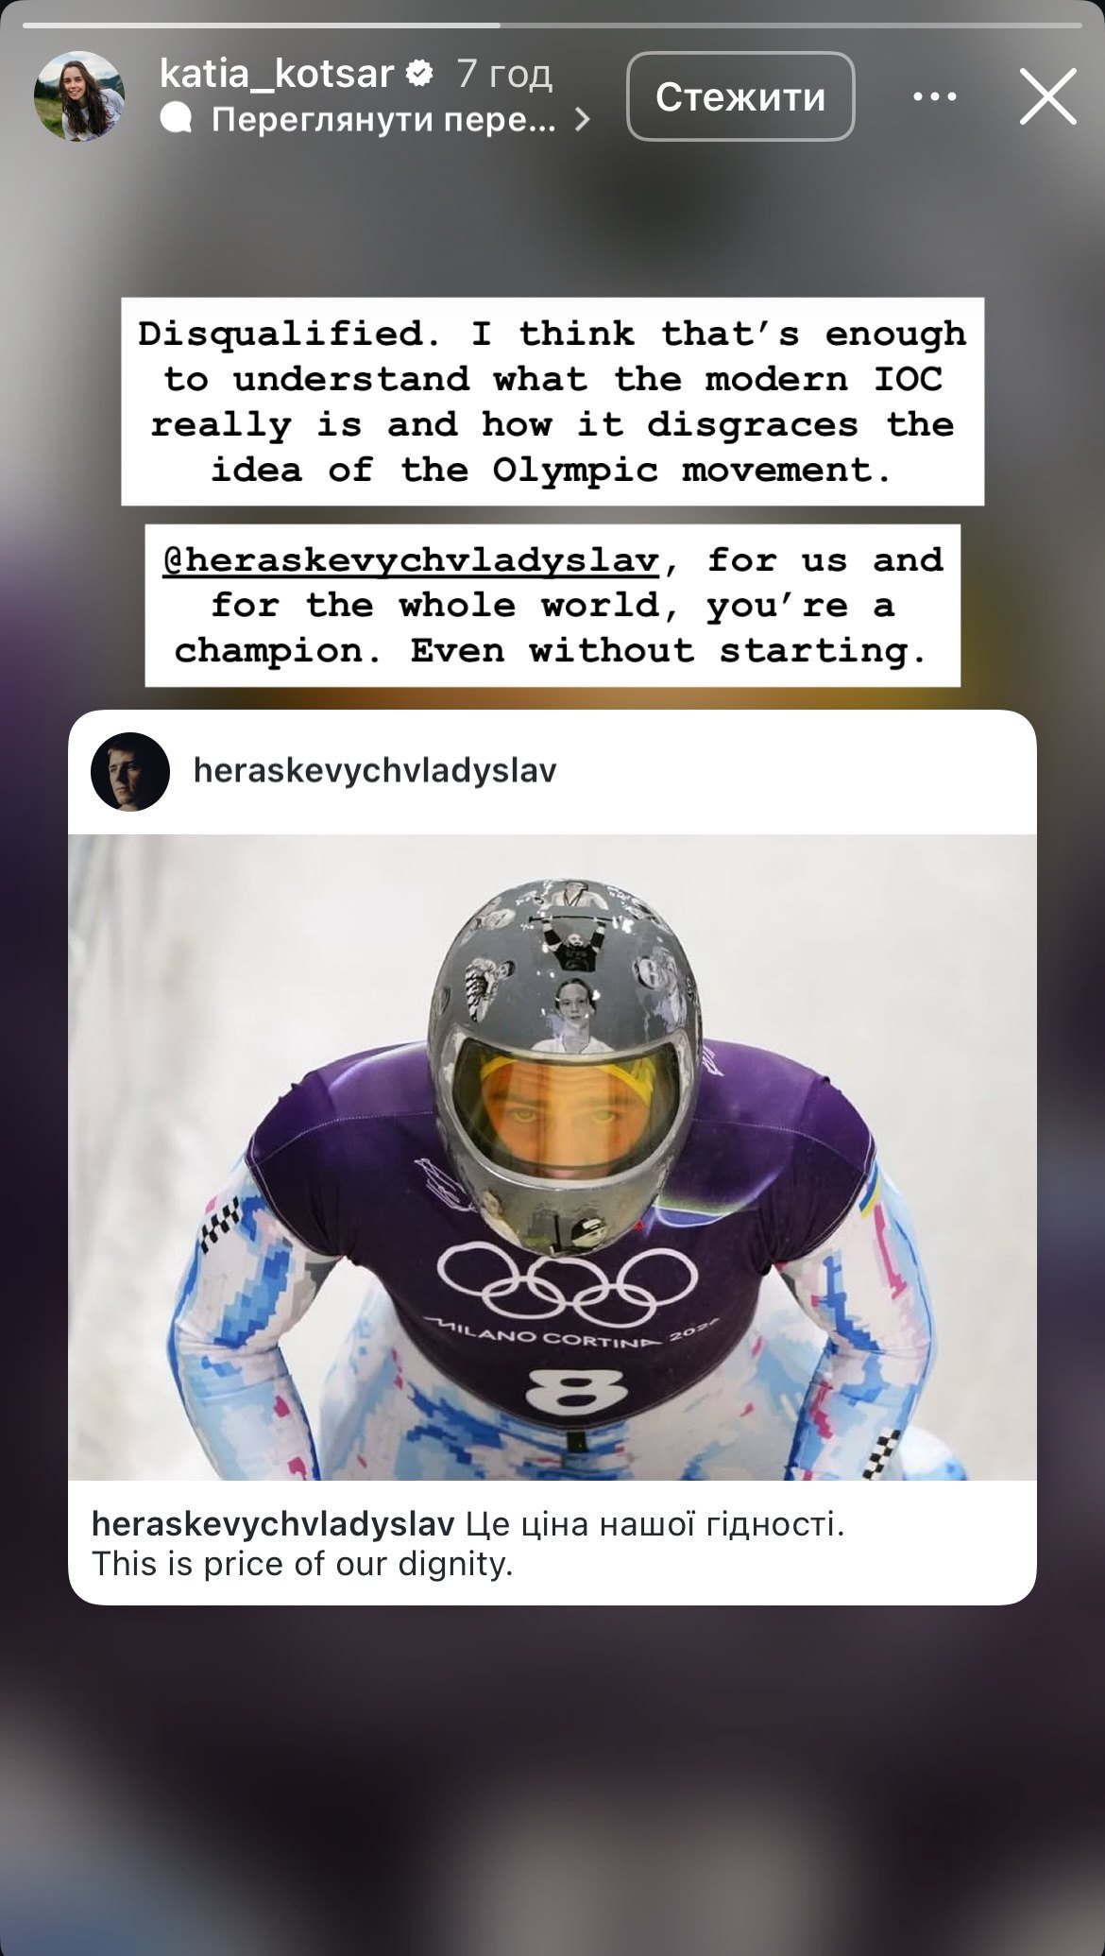Open the reshared skeleton athlete photo

pyautogui.click(x=552, y=1157)
